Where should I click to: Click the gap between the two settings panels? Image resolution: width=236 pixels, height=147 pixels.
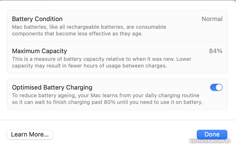tap(117, 76)
